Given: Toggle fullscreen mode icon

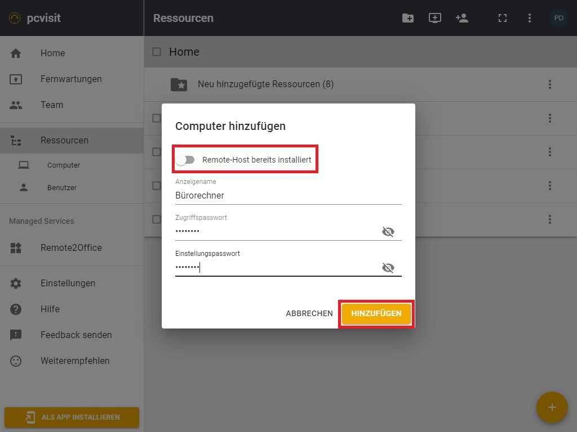Looking at the screenshot, I should click(503, 18).
